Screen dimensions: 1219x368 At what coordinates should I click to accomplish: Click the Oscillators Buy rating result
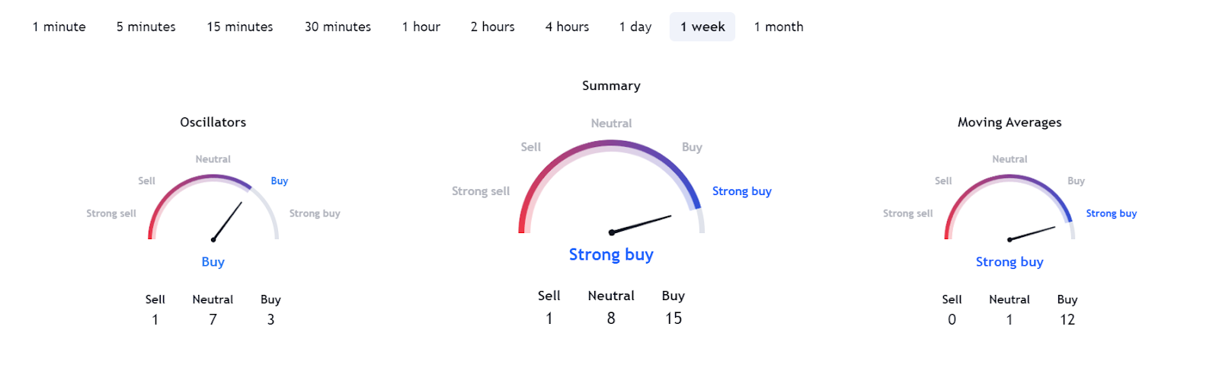[x=213, y=261]
